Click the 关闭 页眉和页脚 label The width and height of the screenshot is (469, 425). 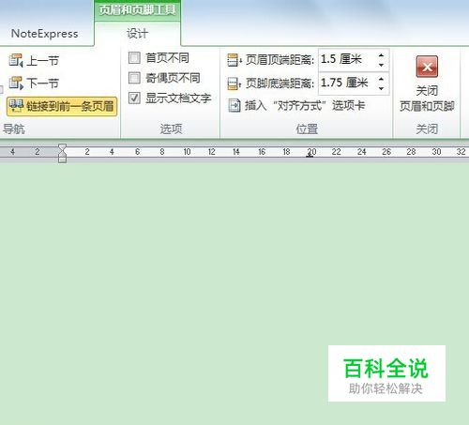pos(427,99)
